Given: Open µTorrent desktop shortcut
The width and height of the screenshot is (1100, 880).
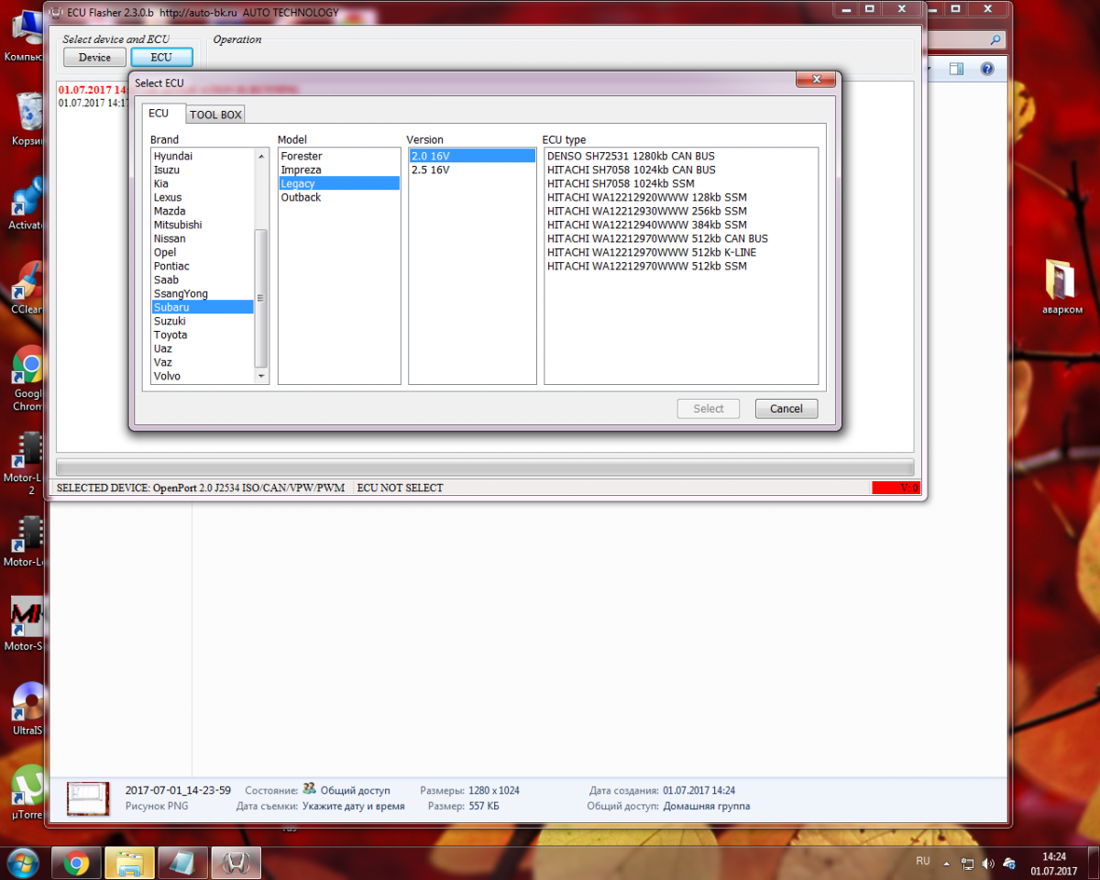Looking at the screenshot, I should [29, 793].
